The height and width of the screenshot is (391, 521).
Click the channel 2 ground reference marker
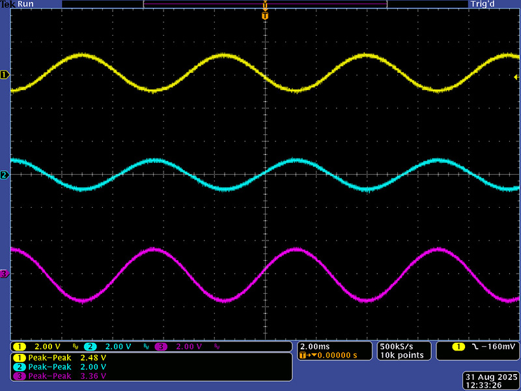coord(5,175)
